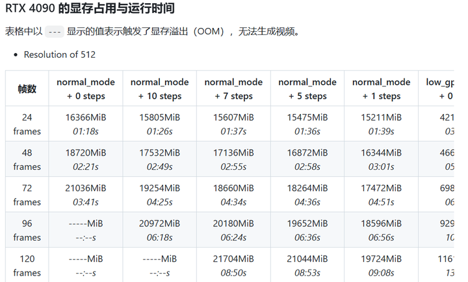The width and height of the screenshot is (468, 282).
Task: Click the partially visible low_gpu column header
Action: coord(436,89)
